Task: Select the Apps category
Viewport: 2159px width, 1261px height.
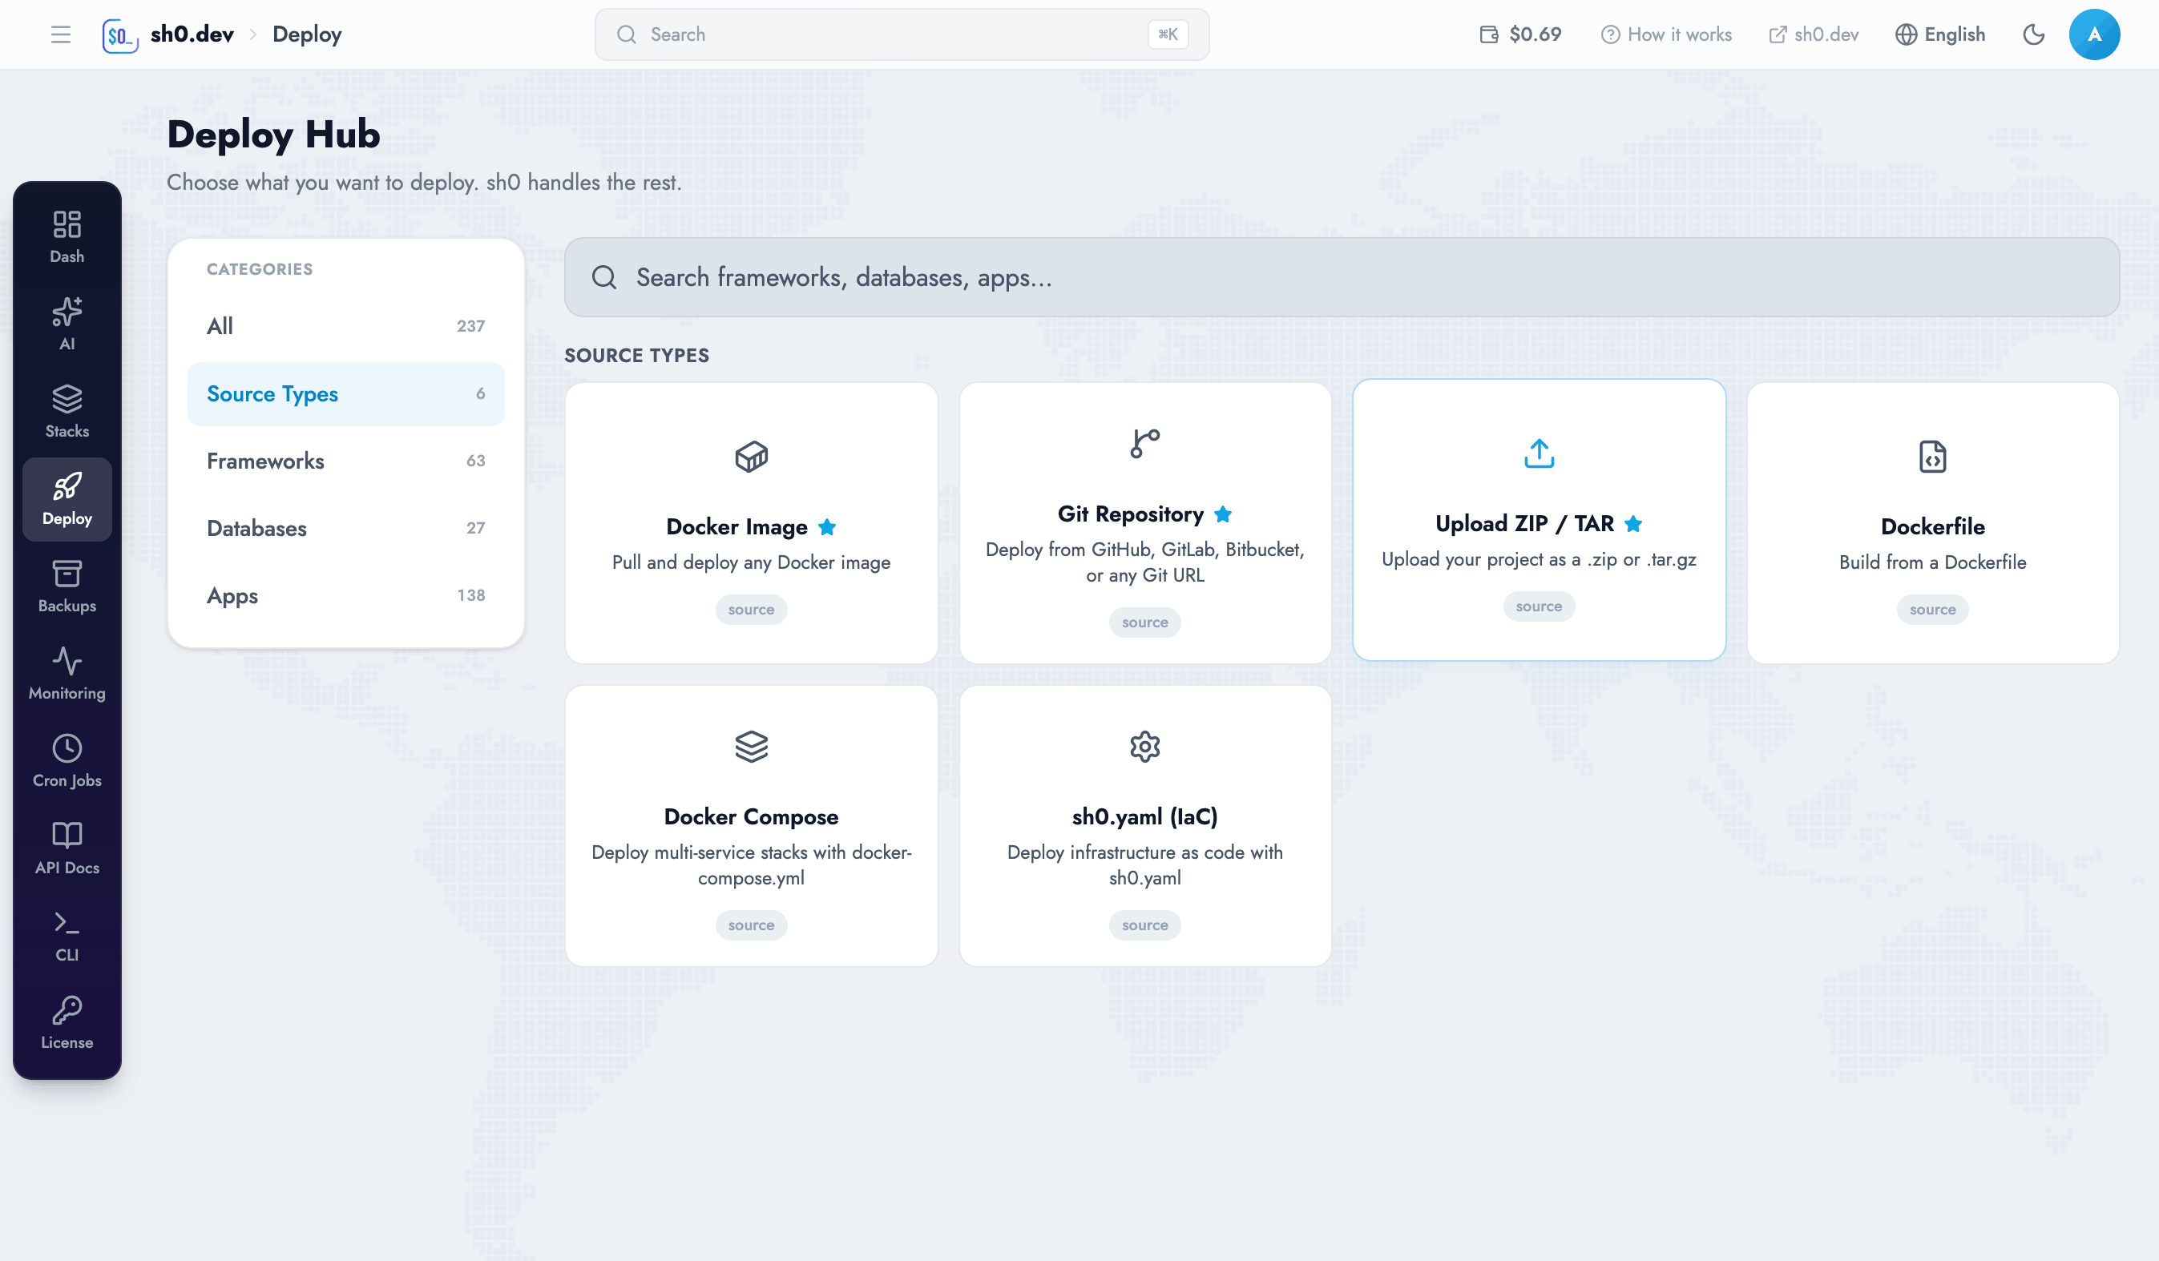Action: [345, 595]
